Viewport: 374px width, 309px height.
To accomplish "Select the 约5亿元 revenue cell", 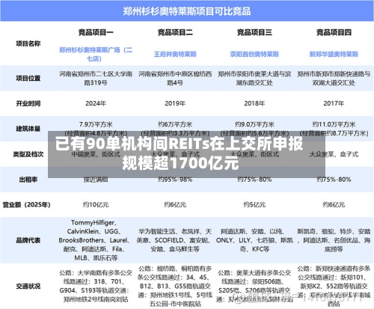I will click(x=254, y=205).
